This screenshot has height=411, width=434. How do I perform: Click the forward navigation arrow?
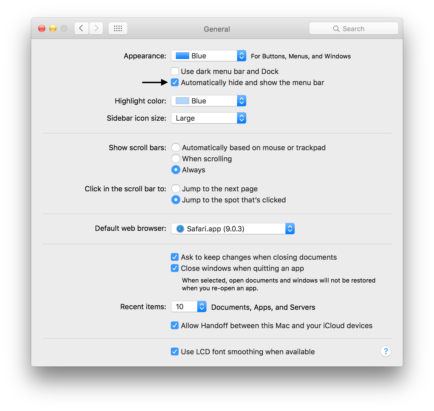[96, 28]
